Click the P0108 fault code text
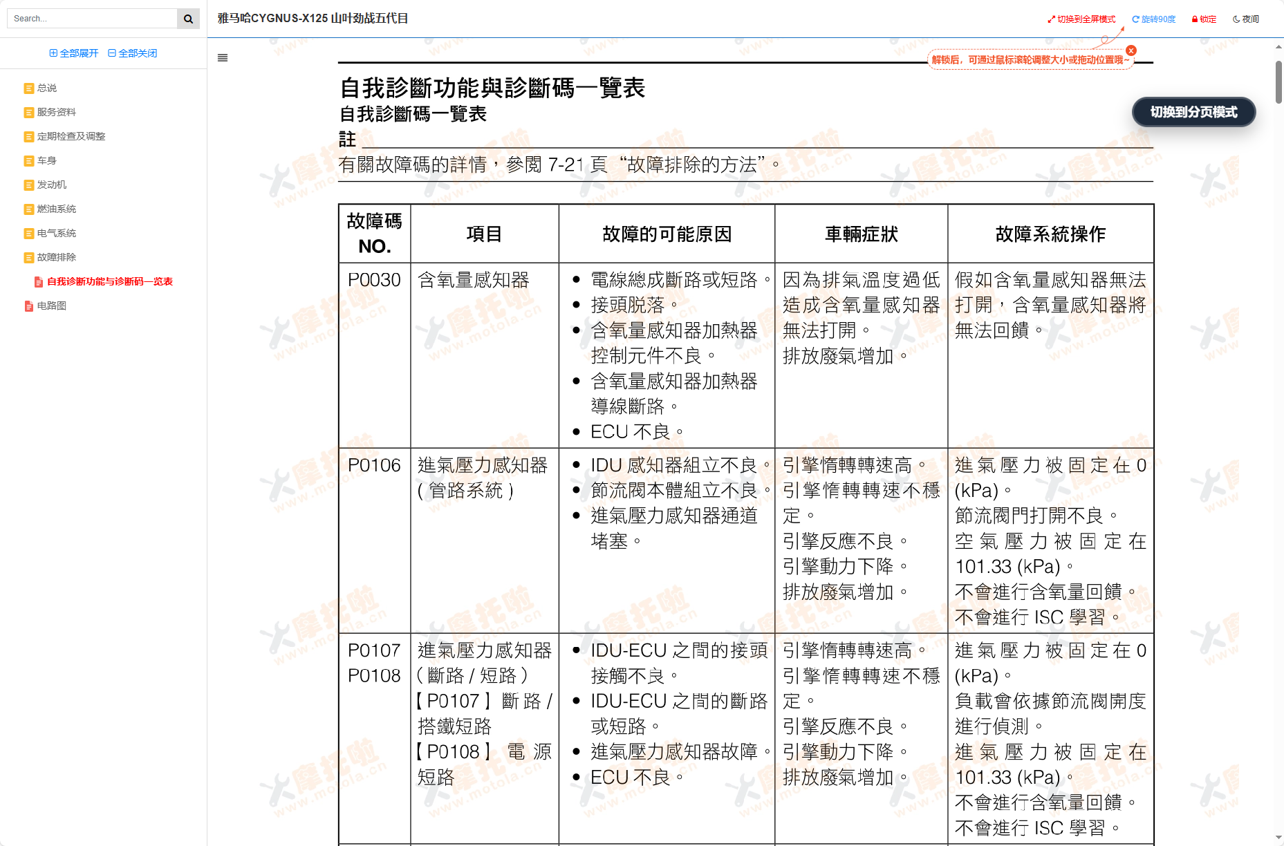The image size is (1284, 846). click(374, 676)
